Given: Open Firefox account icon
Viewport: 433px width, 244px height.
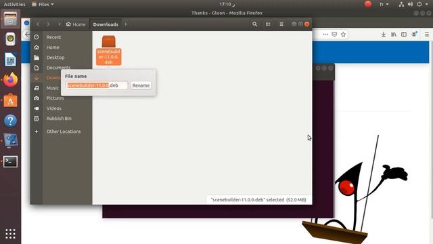Looking at the screenshot, I should 414,35.
